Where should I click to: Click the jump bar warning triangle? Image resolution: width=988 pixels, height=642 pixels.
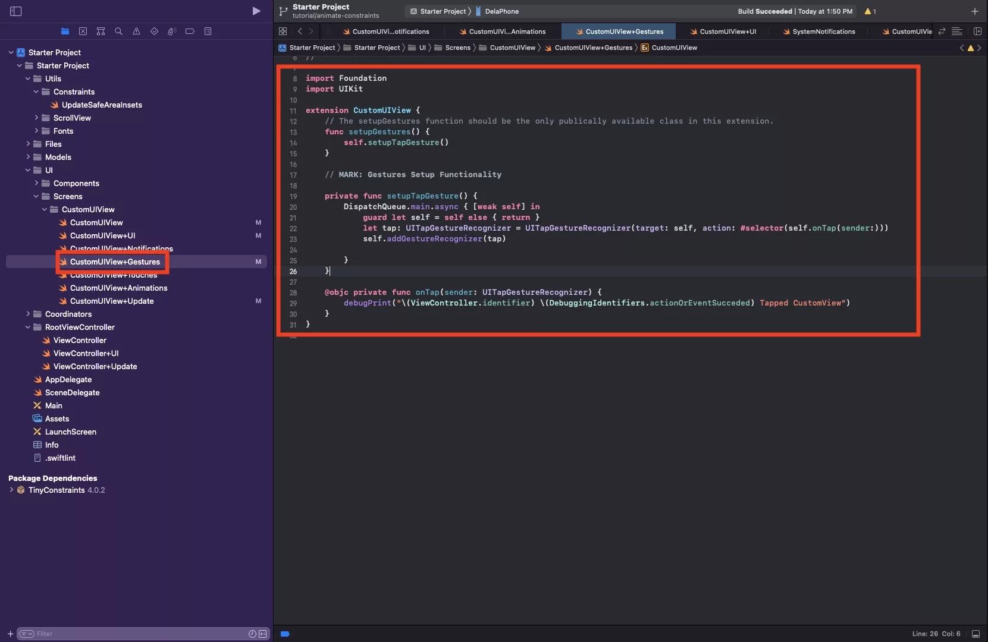tap(971, 48)
